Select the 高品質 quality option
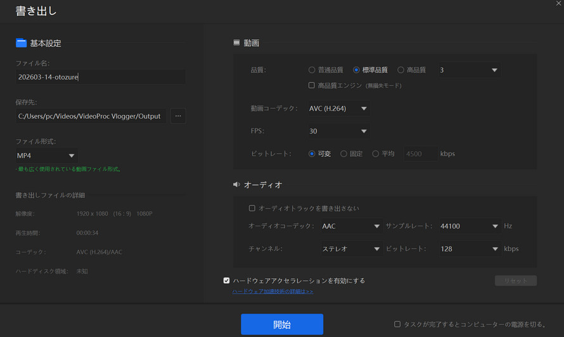 click(401, 70)
